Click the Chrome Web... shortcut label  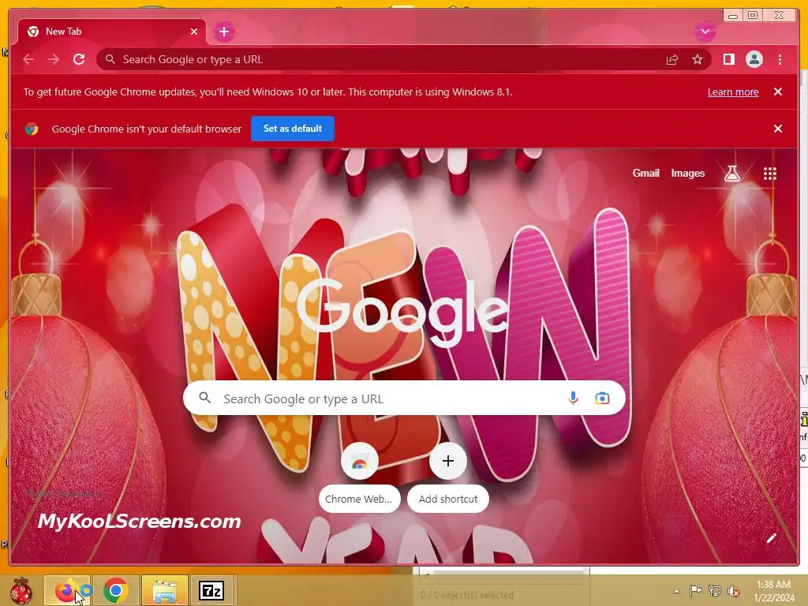click(x=359, y=499)
